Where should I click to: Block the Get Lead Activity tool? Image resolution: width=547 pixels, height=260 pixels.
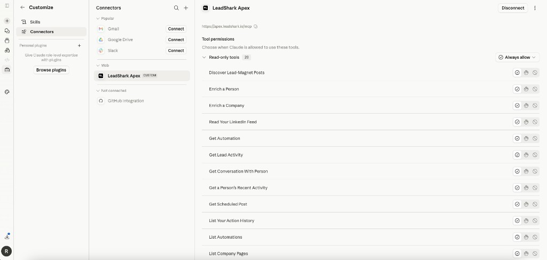point(535,155)
